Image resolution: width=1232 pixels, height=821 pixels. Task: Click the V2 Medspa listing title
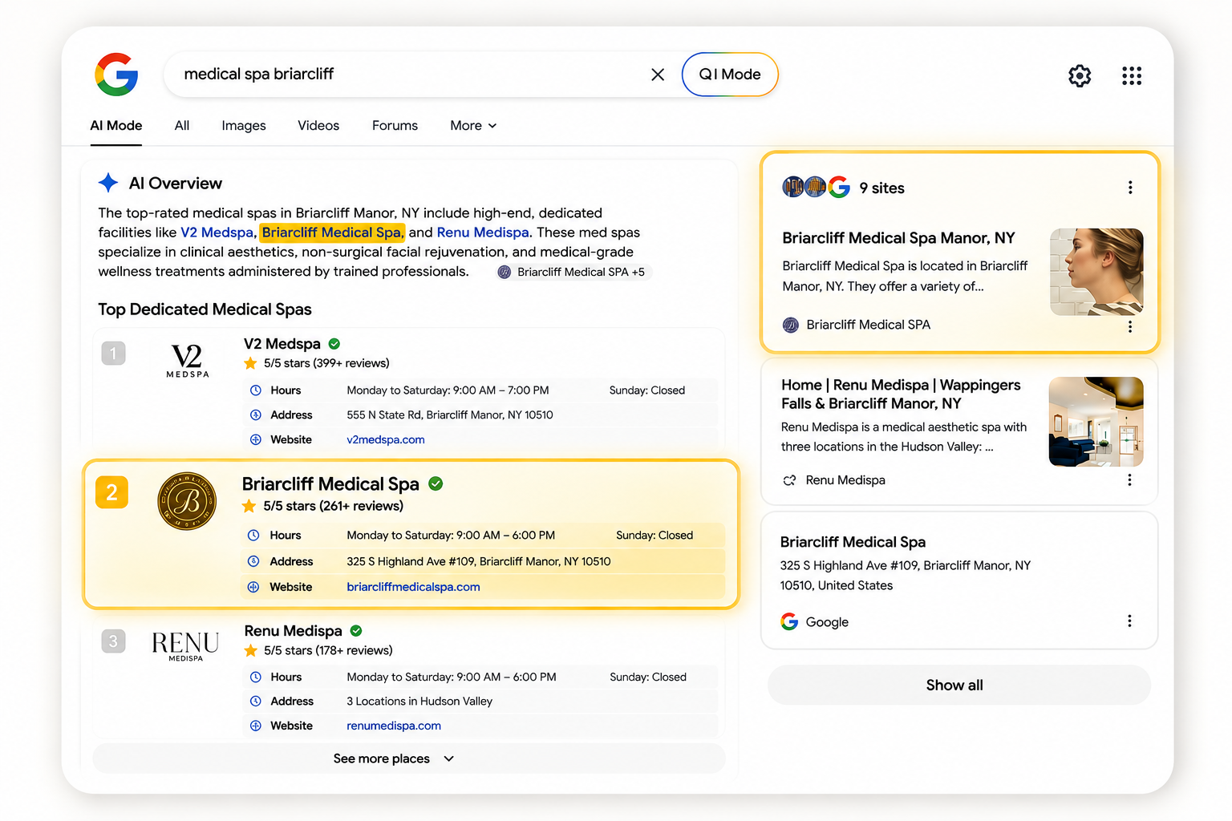(282, 344)
